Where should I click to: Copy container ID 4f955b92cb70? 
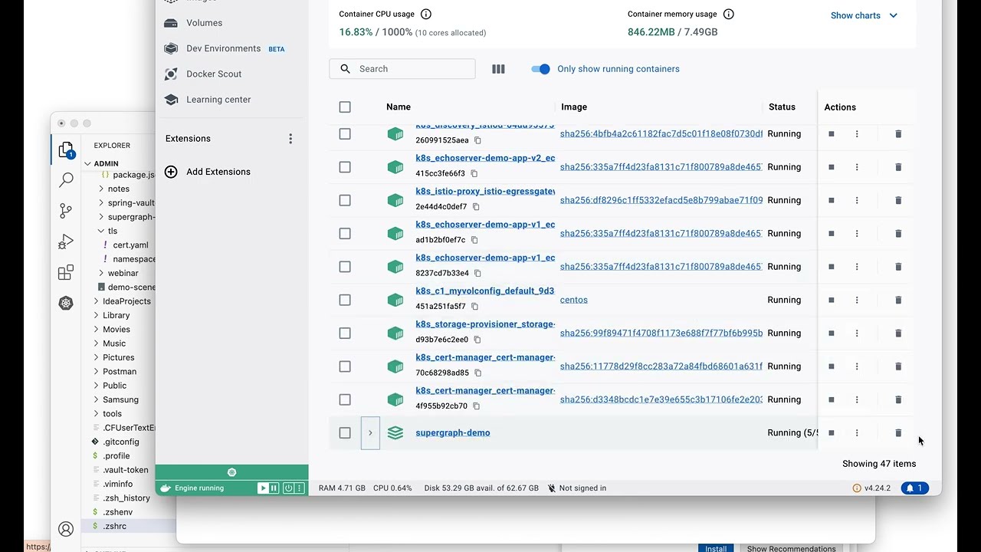pyautogui.click(x=476, y=406)
